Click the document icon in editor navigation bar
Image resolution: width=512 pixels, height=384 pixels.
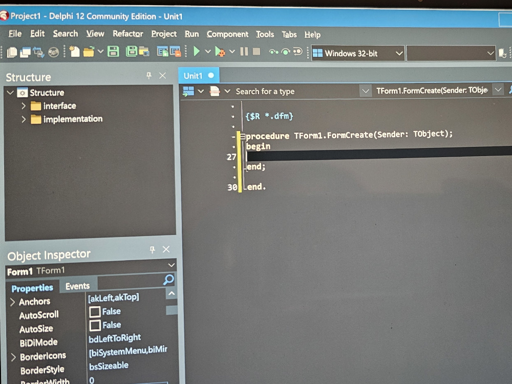click(215, 91)
